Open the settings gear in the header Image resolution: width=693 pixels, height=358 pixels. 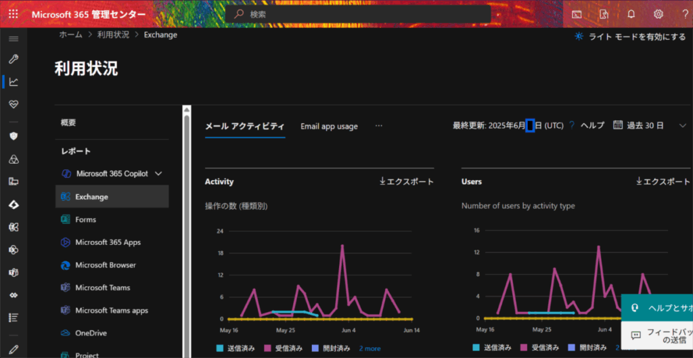658,14
